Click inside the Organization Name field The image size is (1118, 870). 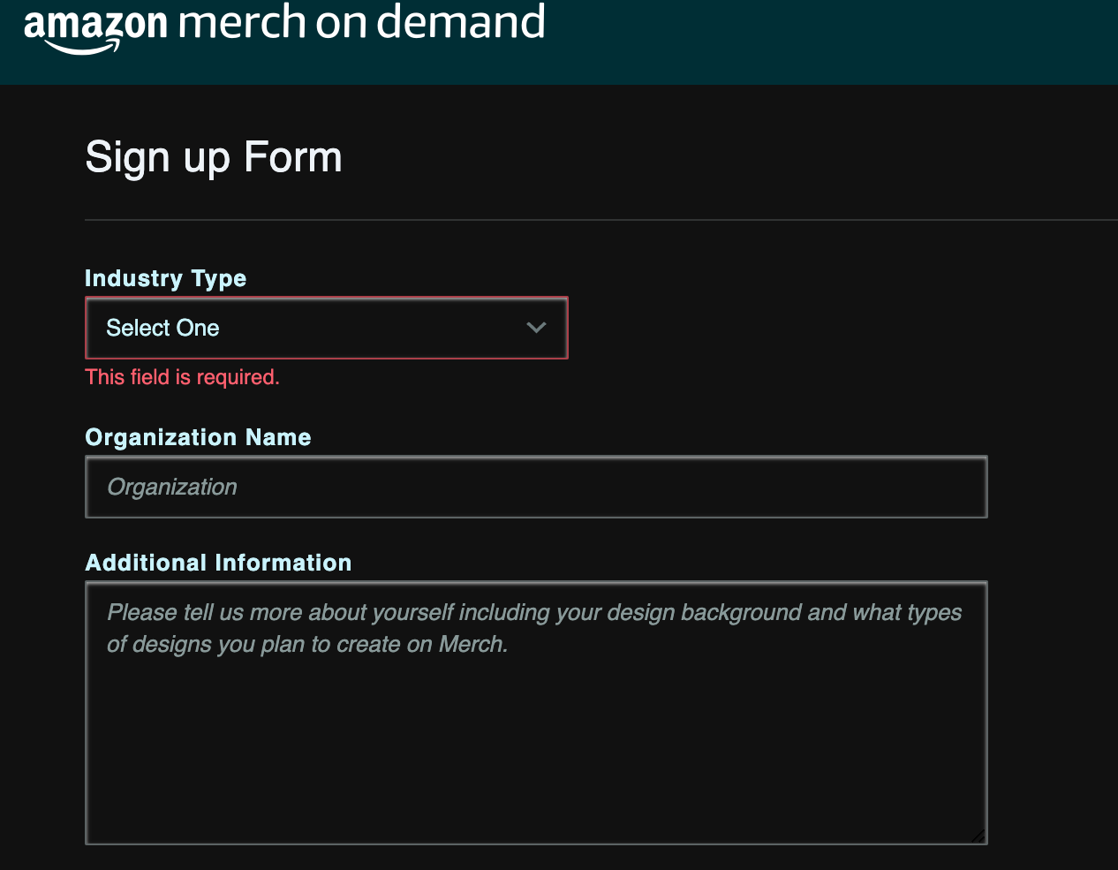[x=536, y=487]
